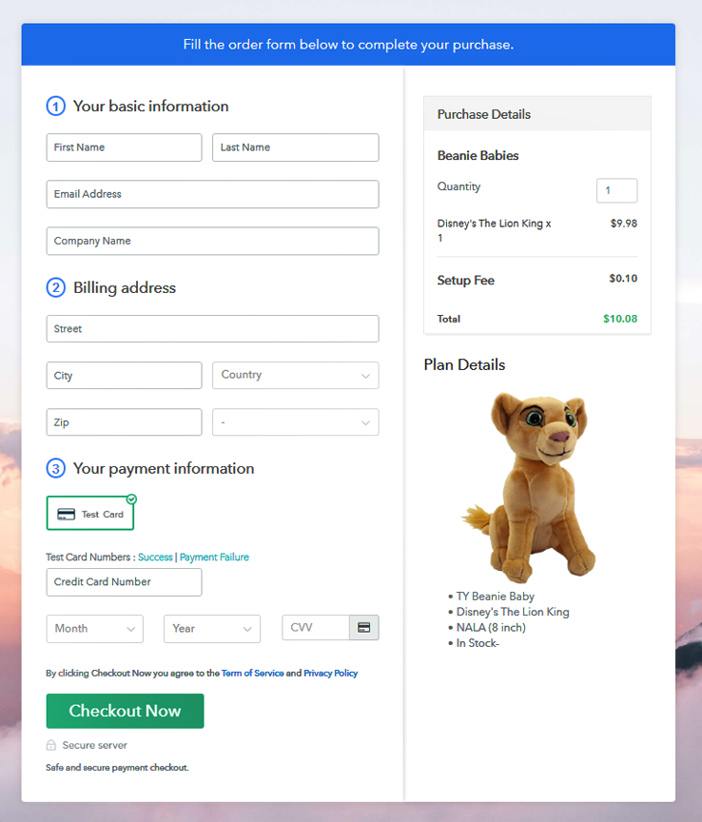This screenshot has width=702, height=822.
Task: Expand the Year dropdown
Action: click(x=212, y=629)
